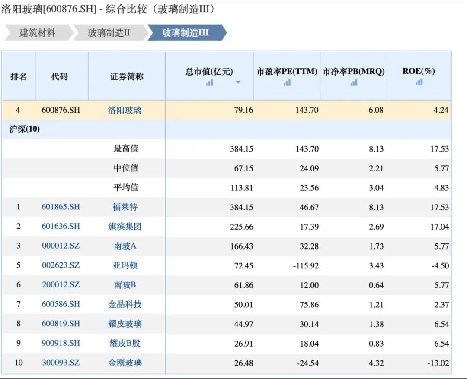Click the 证券简称 column header
The image size is (467, 379).
(127, 76)
